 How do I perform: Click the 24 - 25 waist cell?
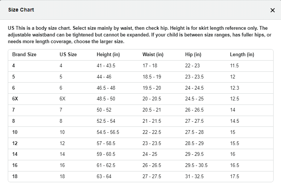[x=150, y=154]
